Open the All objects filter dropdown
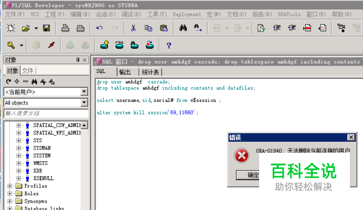The height and width of the screenshot is (210, 363). (84, 102)
